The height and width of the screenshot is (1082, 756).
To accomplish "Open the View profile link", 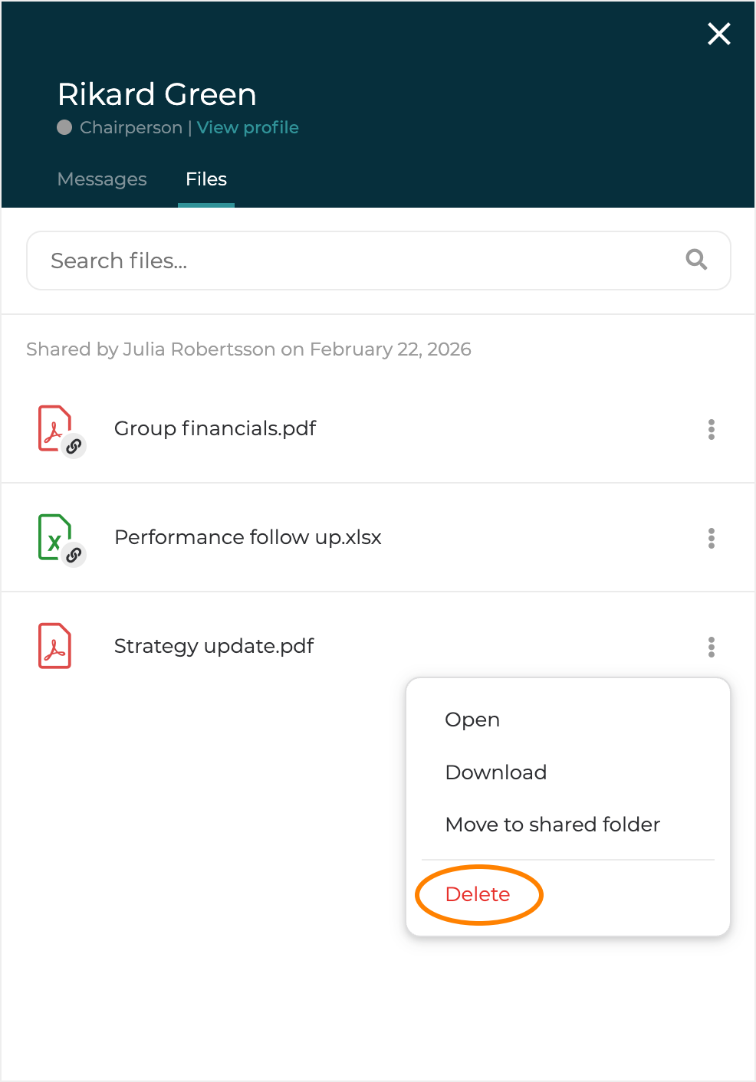I will click(x=248, y=127).
